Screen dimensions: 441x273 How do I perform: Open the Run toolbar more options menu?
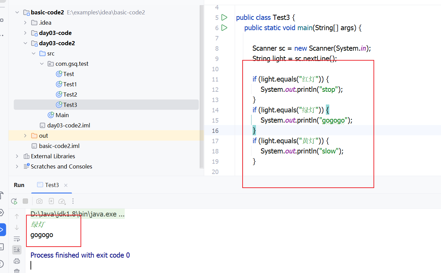coord(73,201)
